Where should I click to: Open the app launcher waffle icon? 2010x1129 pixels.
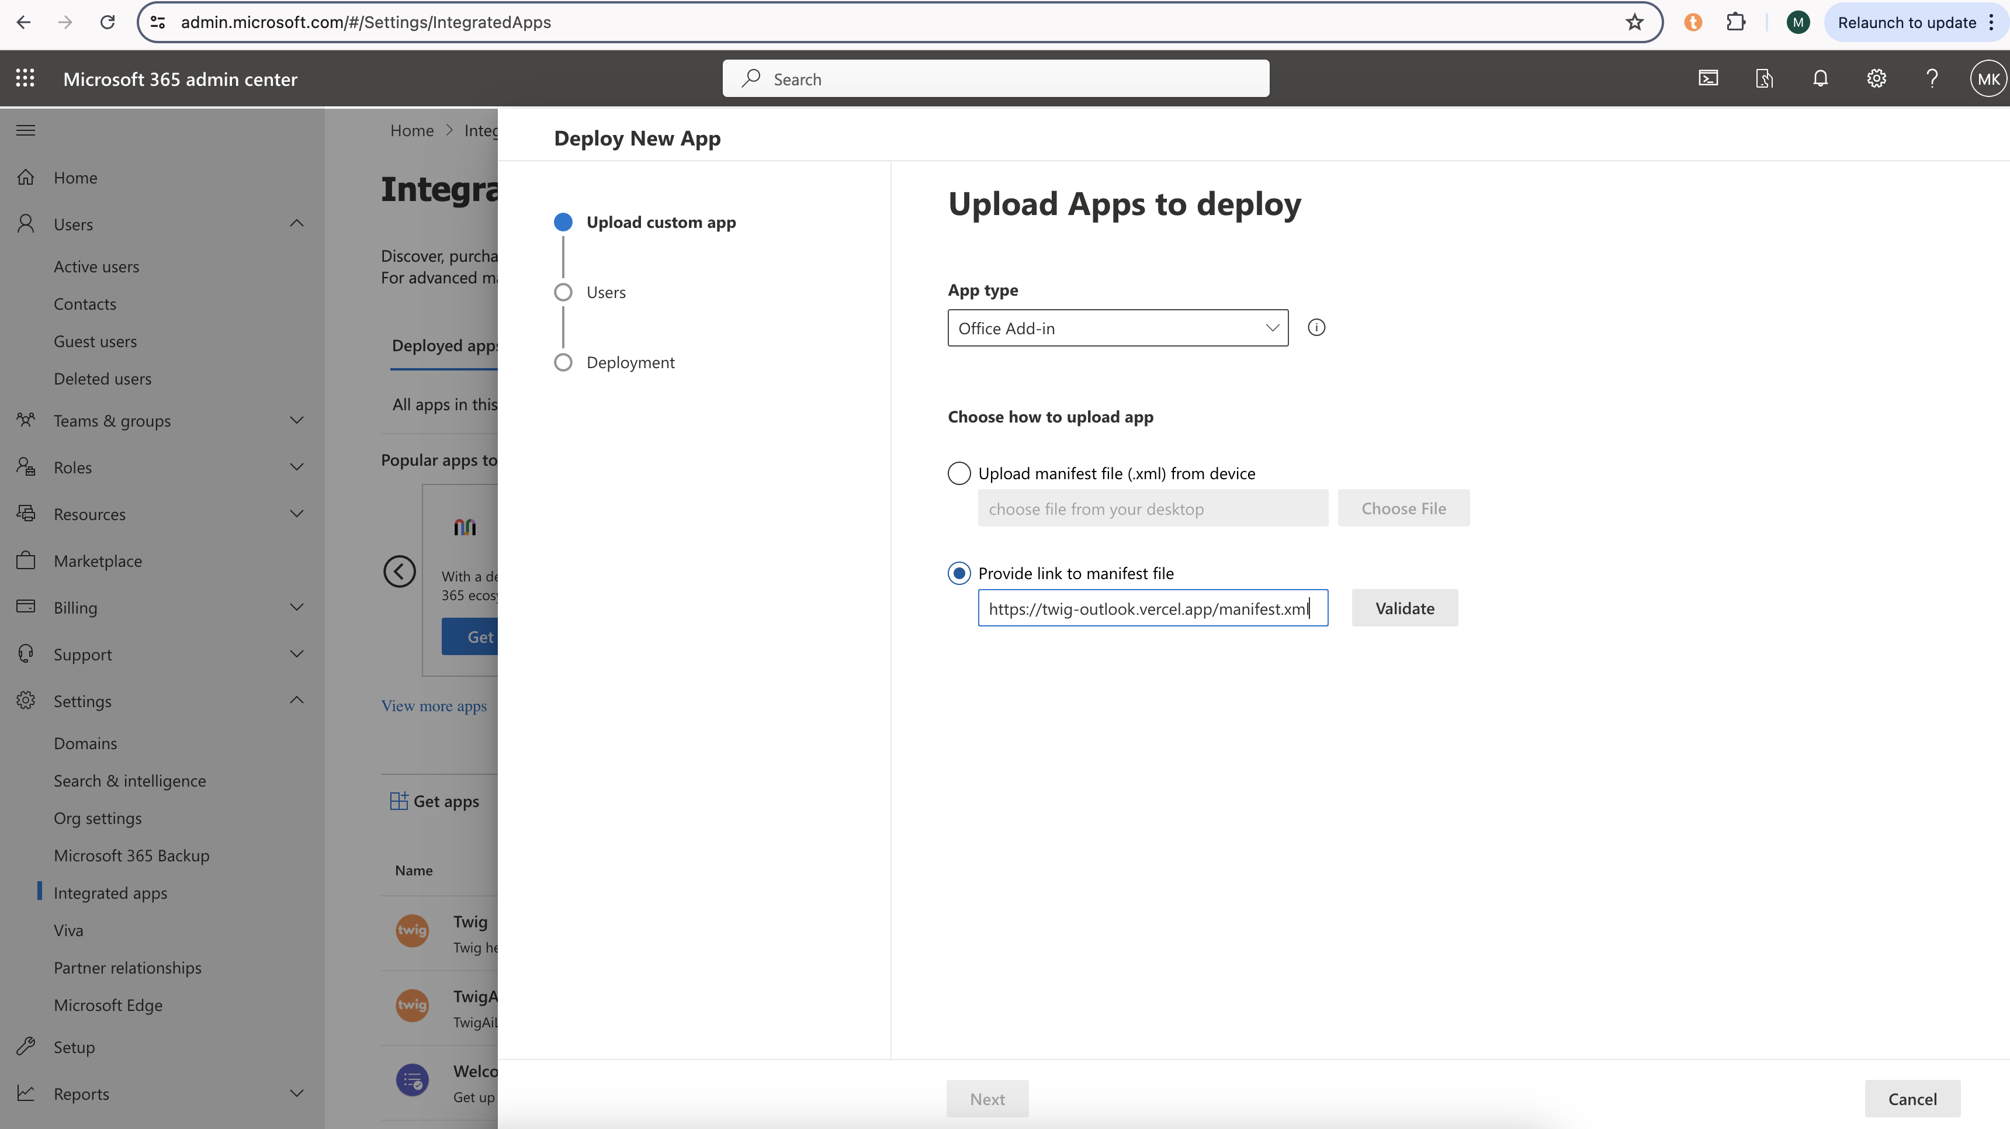pos(25,78)
